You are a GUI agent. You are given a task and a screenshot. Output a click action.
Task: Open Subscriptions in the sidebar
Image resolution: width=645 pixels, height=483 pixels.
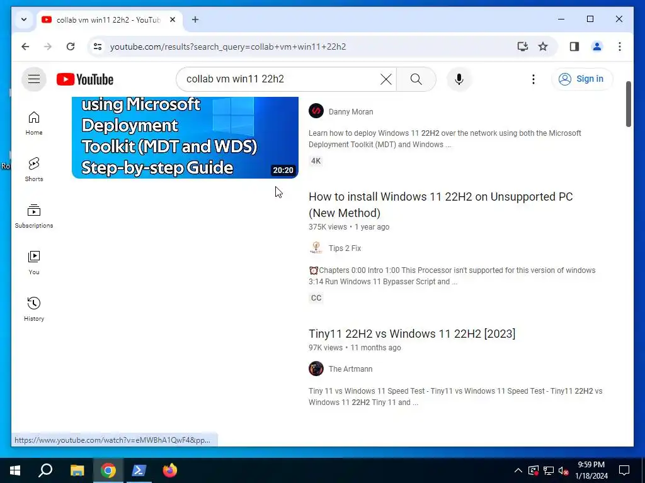(x=34, y=216)
